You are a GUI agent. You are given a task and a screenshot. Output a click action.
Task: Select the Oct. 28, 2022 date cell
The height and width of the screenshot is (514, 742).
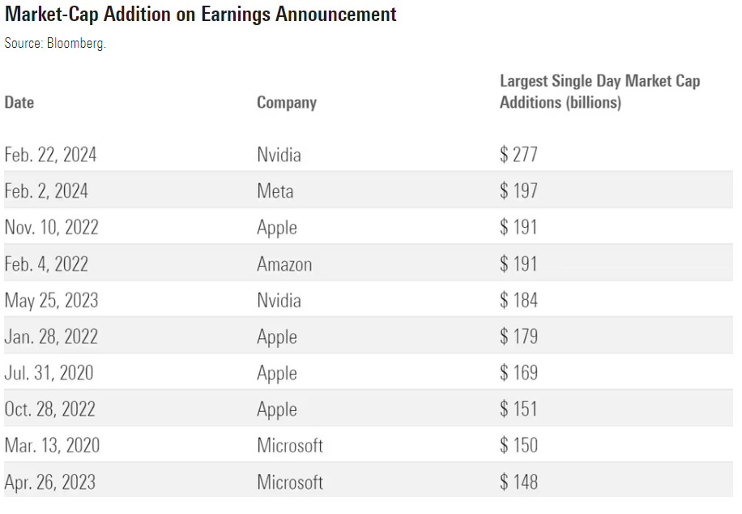[x=50, y=409]
